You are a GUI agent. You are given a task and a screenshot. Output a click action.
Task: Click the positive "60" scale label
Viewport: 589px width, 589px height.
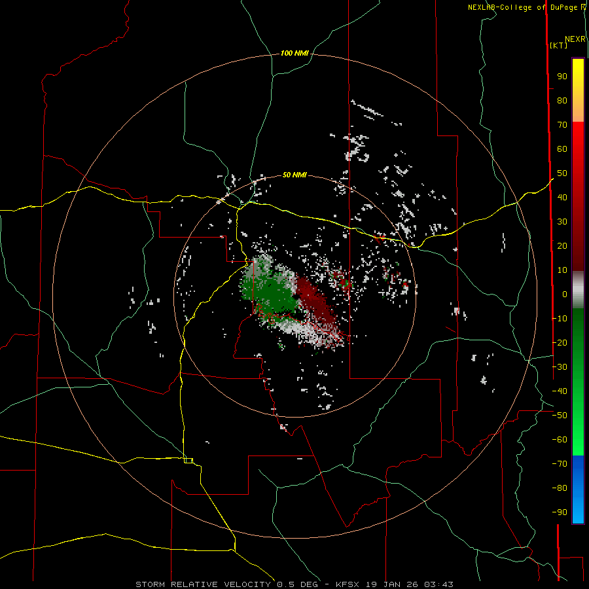[x=562, y=149]
